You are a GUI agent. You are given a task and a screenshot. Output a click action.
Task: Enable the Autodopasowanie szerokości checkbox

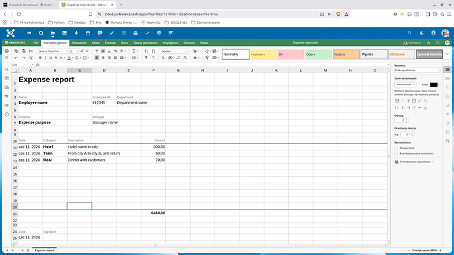point(396,154)
